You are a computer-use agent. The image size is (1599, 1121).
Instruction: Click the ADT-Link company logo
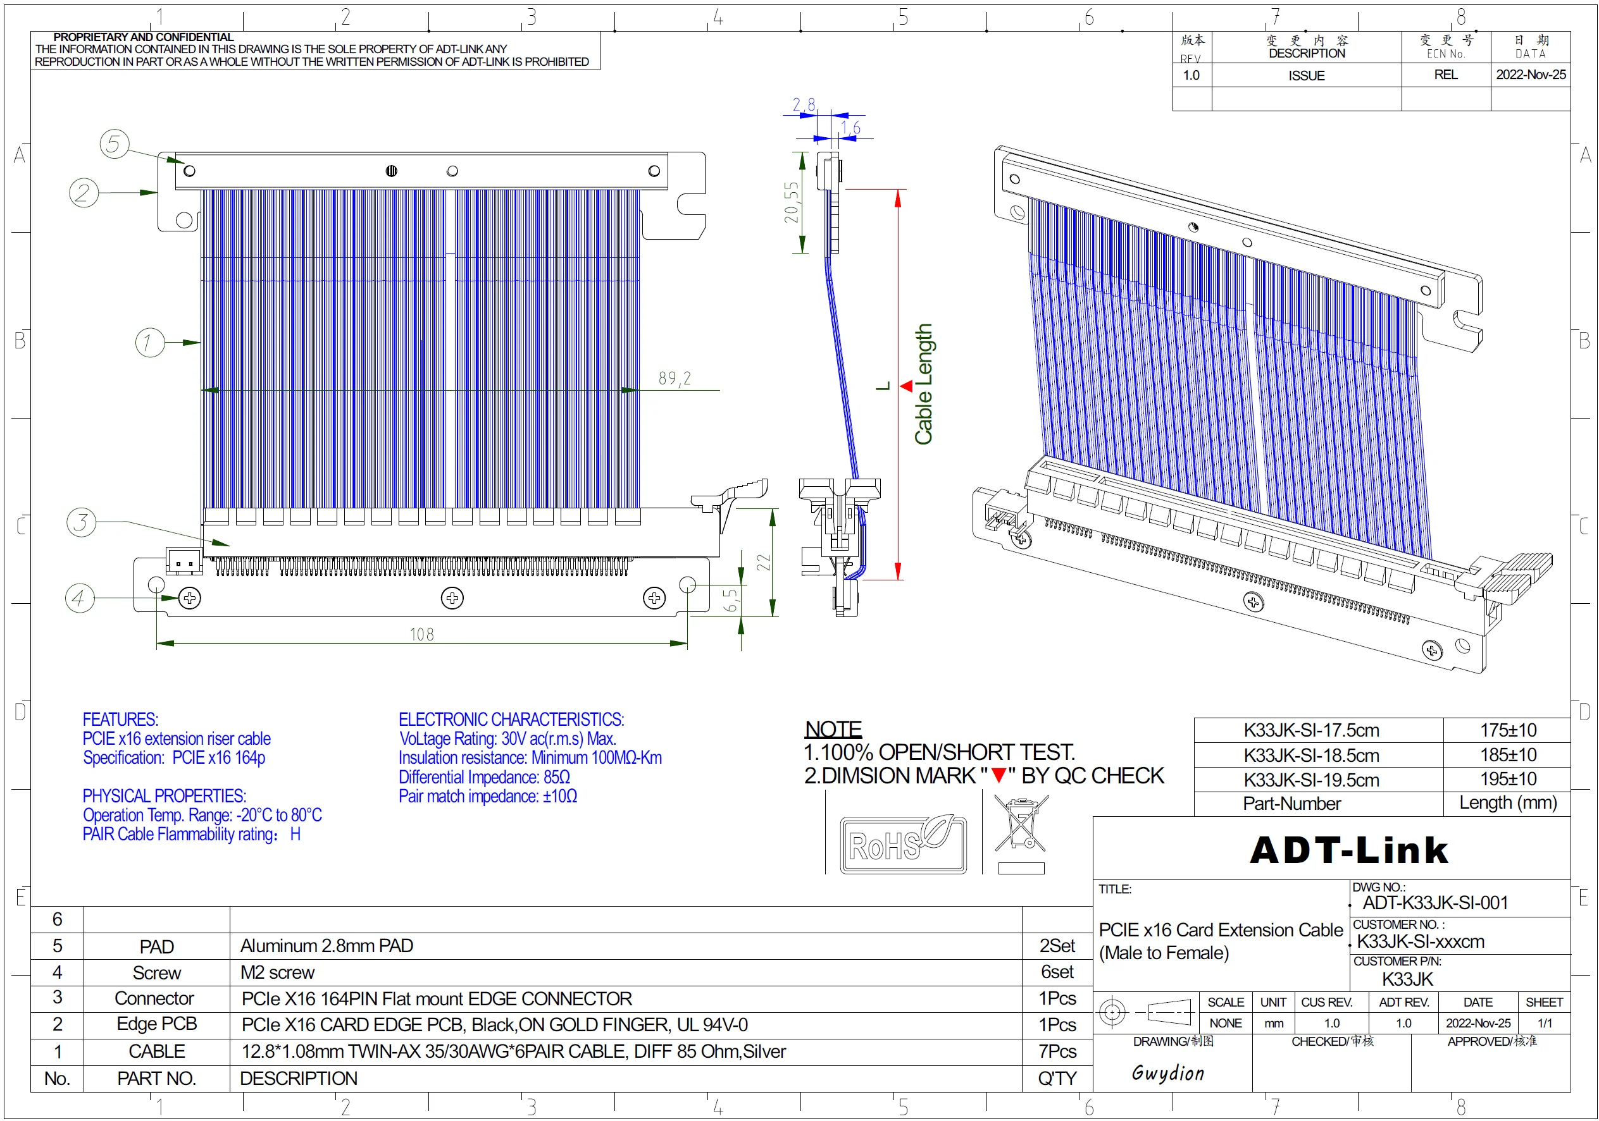pos(1348,850)
